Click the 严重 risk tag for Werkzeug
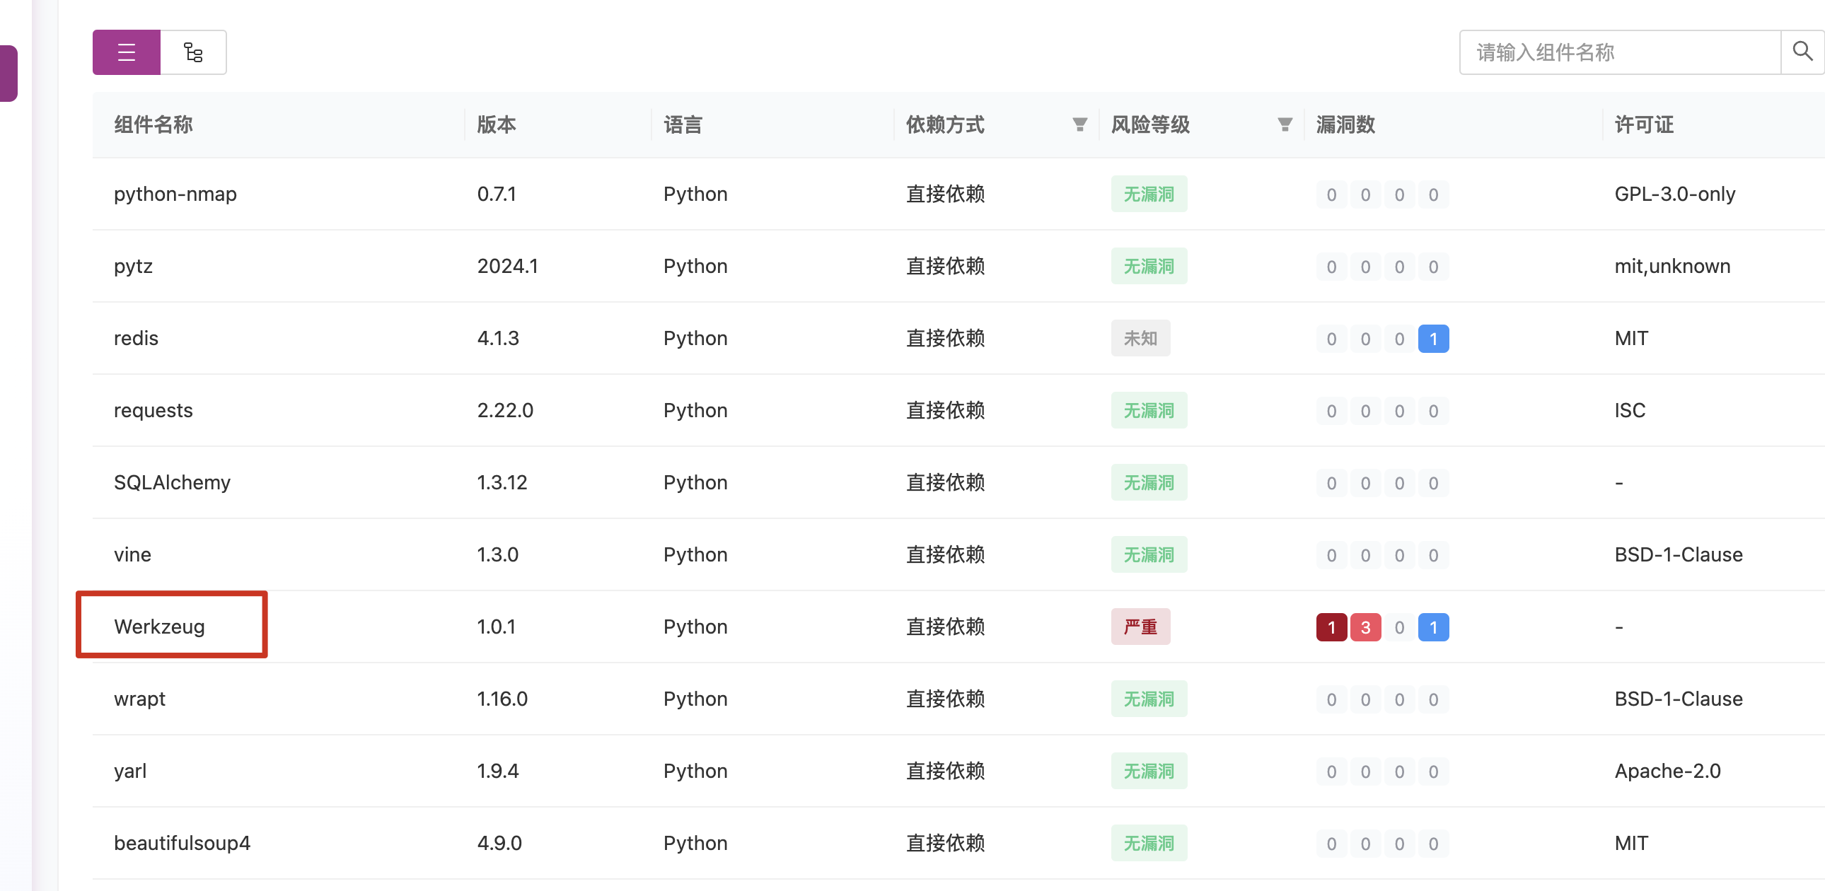The height and width of the screenshot is (891, 1825). pyautogui.click(x=1140, y=627)
